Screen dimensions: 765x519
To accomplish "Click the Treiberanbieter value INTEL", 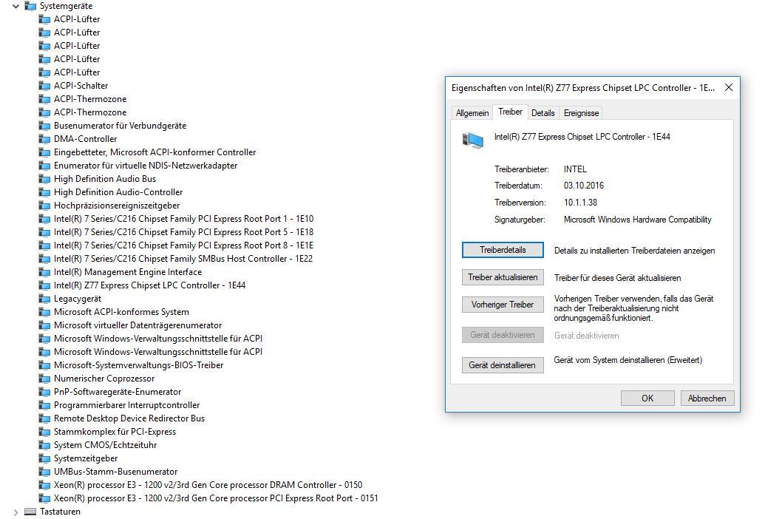I will [575, 169].
